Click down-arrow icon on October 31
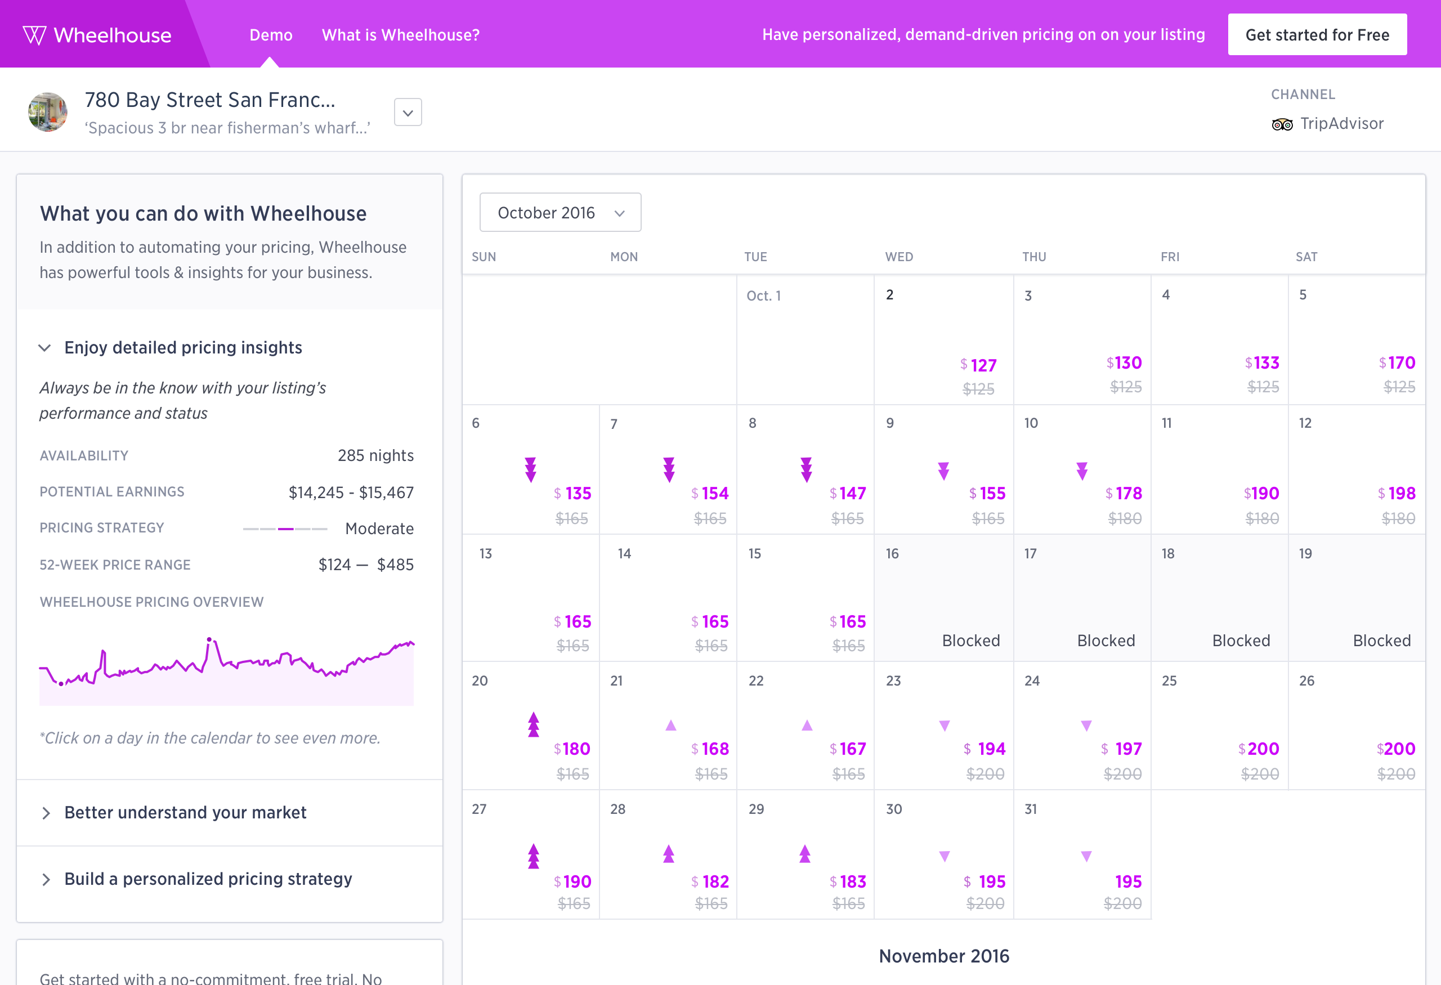 [x=1086, y=857]
